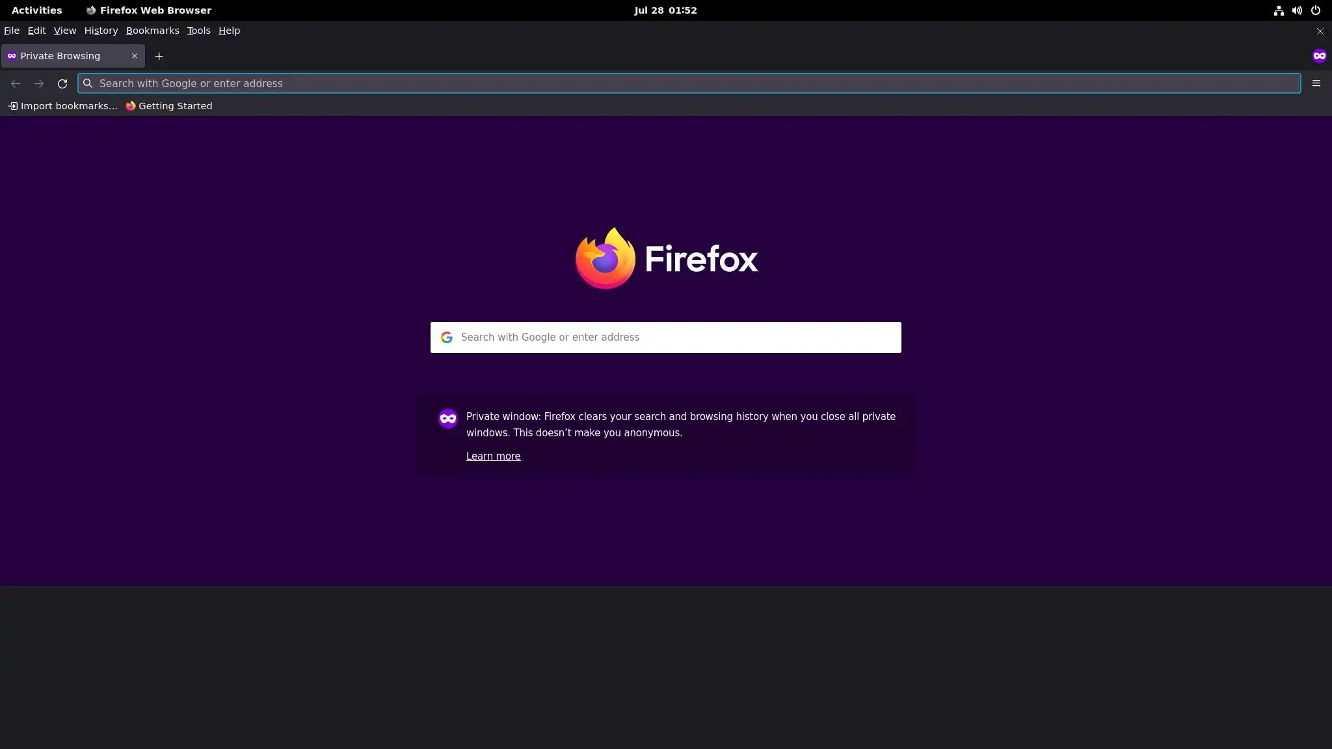Screen dimensions: 1332x749
Task: Click the forward navigation arrow
Action: (x=39, y=83)
